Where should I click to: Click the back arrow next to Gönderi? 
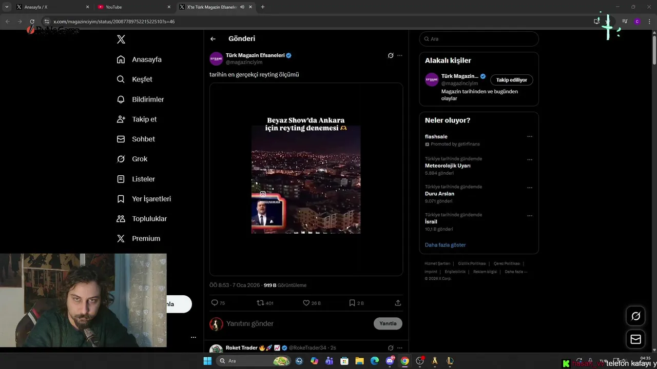[x=213, y=39]
